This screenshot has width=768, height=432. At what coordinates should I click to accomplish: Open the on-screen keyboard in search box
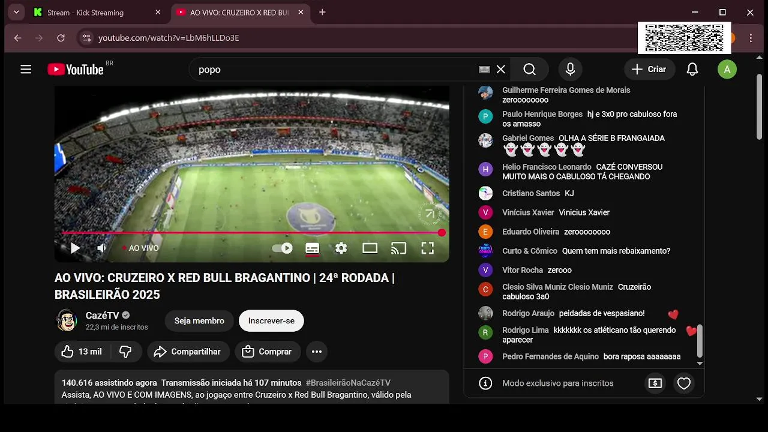pyautogui.click(x=484, y=70)
